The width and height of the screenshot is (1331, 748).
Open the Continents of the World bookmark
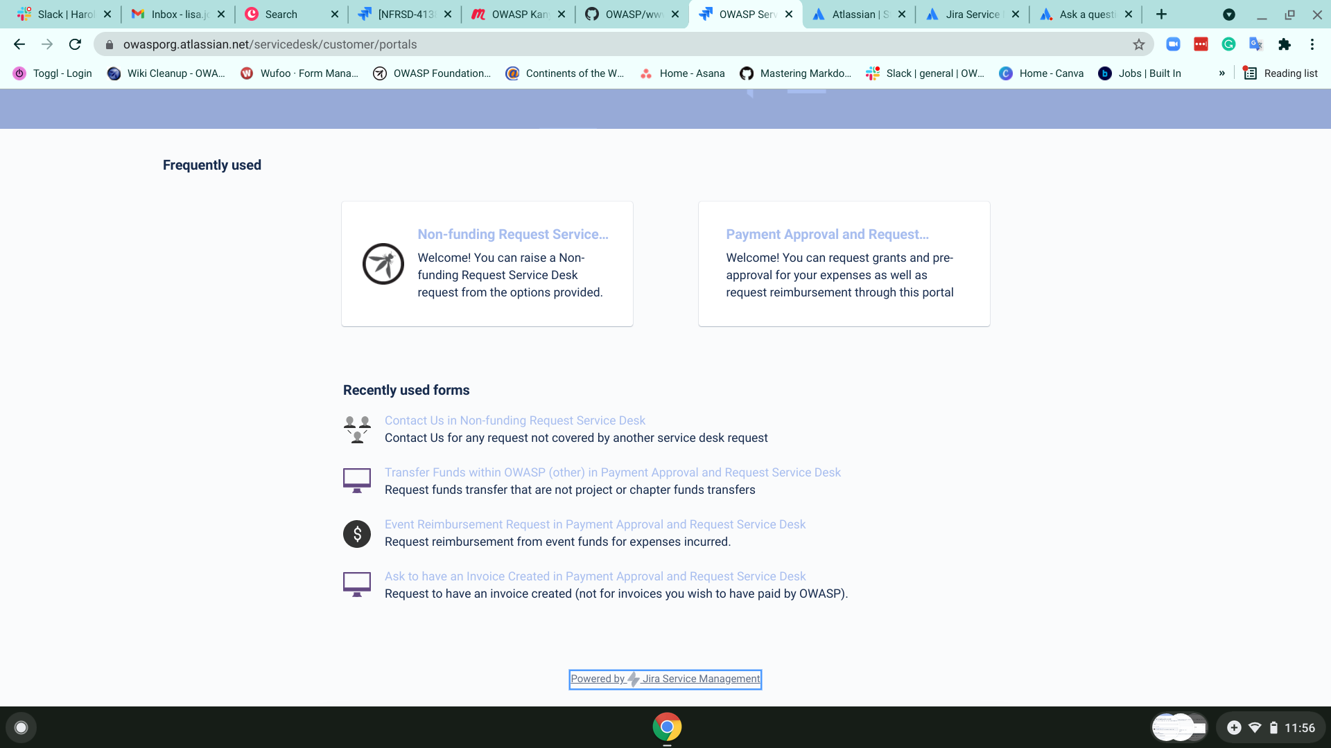(x=565, y=73)
